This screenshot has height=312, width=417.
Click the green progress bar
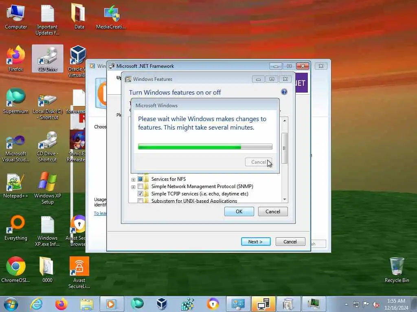pos(205,146)
